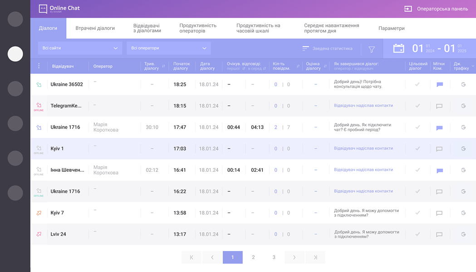
Task: Click the filter funnel icon
Action: 372,49
